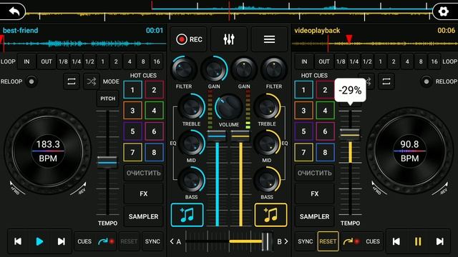Set left deck loop IN point

point(26,61)
